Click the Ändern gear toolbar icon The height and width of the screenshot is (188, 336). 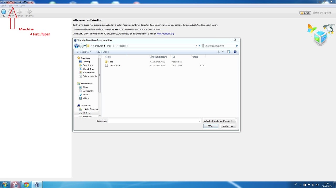11,13
